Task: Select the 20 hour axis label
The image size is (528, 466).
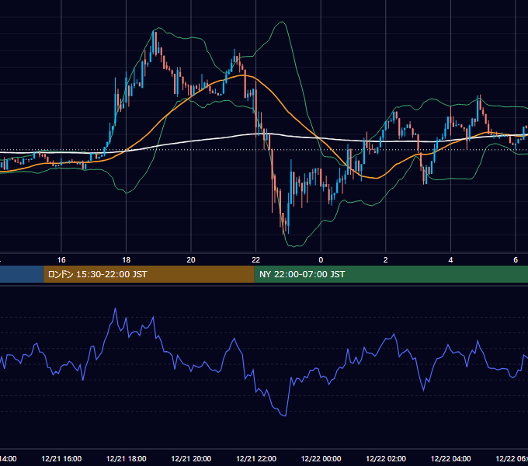Action: [191, 260]
